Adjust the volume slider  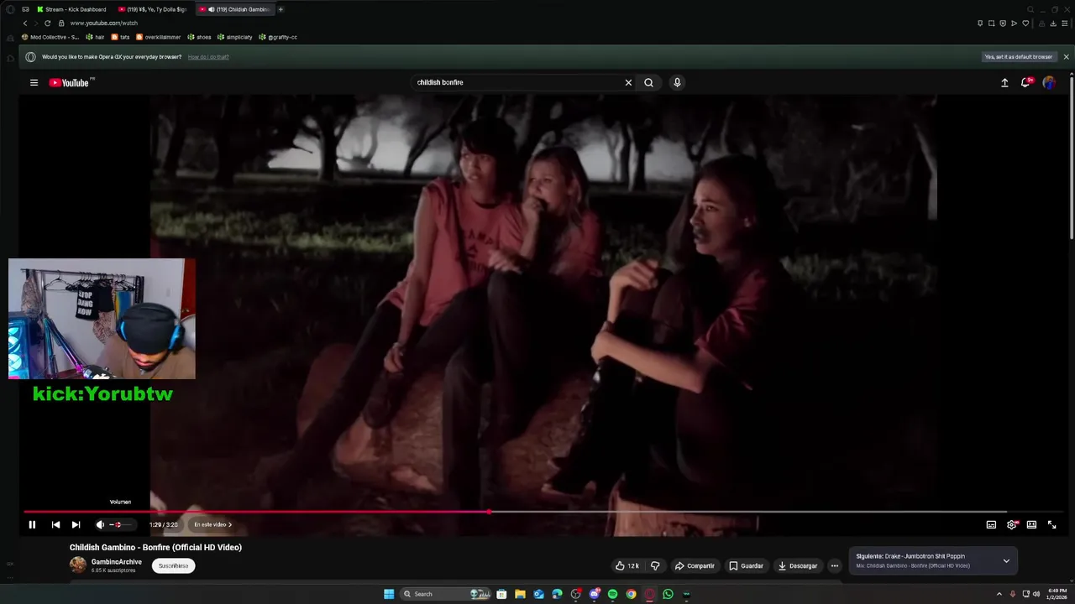[x=120, y=524]
